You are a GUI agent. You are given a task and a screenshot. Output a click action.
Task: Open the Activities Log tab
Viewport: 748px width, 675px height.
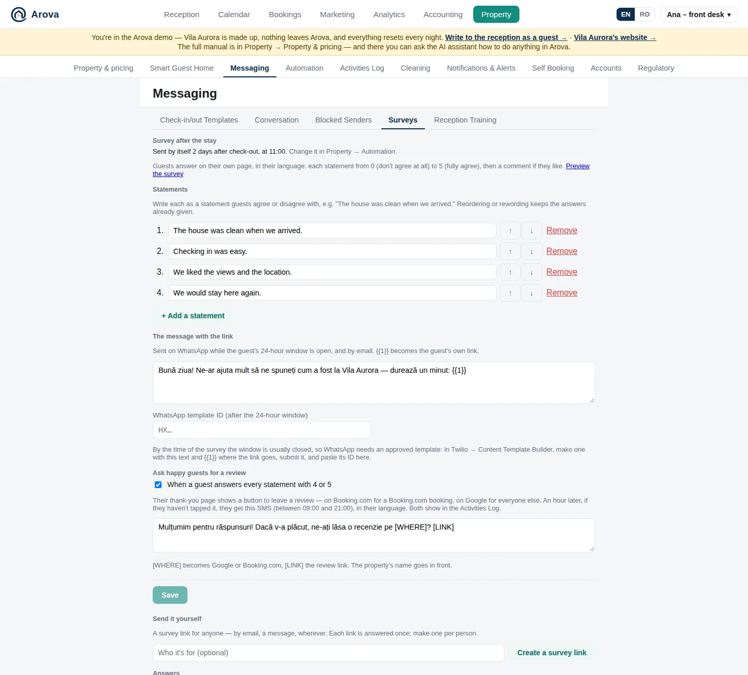tap(362, 68)
